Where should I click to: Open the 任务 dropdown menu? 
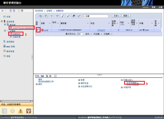click(x=117, y=16)
